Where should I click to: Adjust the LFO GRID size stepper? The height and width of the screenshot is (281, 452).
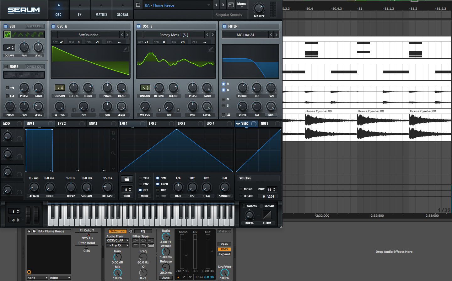pos(127,189)
